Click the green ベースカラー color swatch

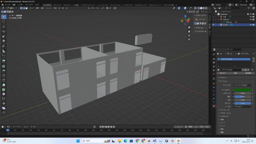(x=243, y=90)
